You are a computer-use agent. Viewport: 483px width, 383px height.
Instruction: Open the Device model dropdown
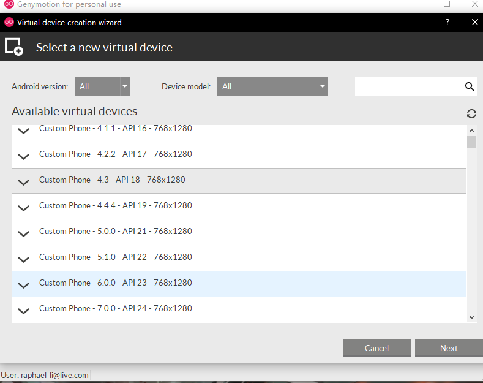pos(272,86)
